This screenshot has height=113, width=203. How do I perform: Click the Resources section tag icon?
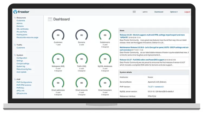click(x=15, y=18)
